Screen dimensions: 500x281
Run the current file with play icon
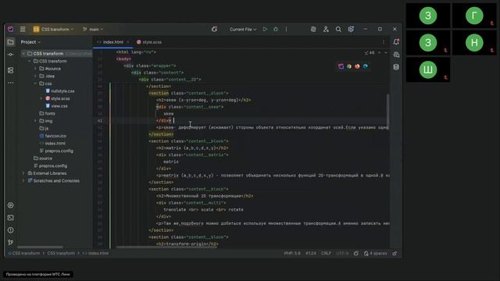[x=265, y=29]
